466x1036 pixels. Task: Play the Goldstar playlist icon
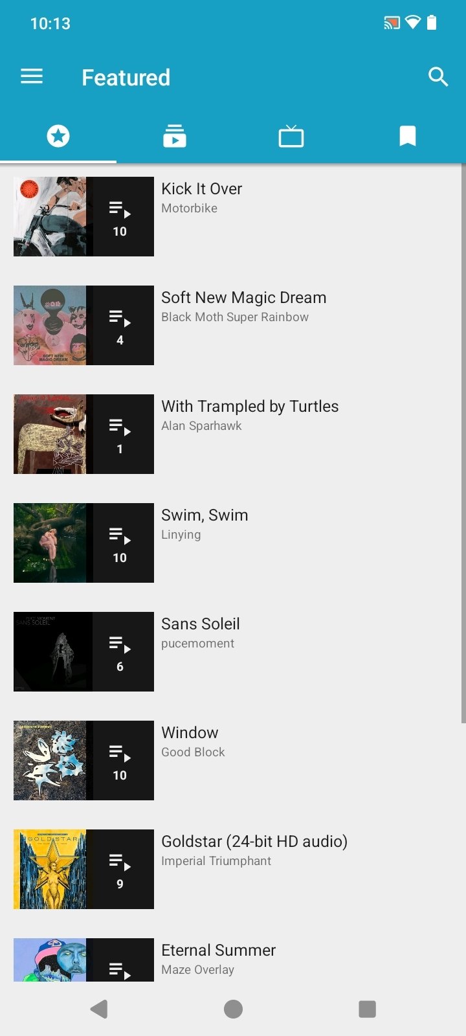[x=120, y=869]
